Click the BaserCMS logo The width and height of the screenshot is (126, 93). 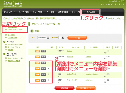[13, 4]
